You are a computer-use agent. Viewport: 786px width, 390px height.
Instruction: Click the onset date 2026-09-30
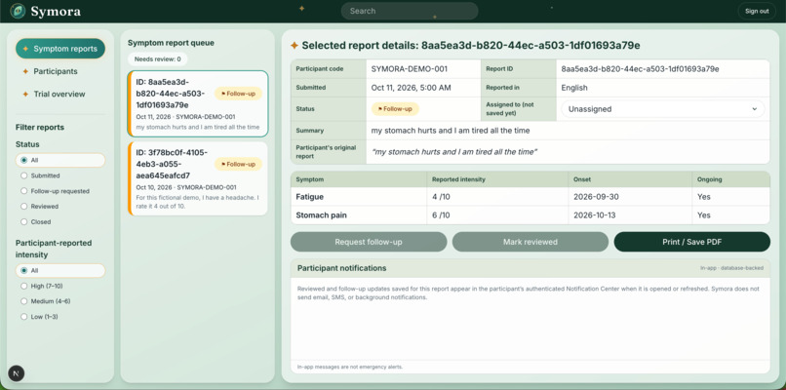[596, 197]
